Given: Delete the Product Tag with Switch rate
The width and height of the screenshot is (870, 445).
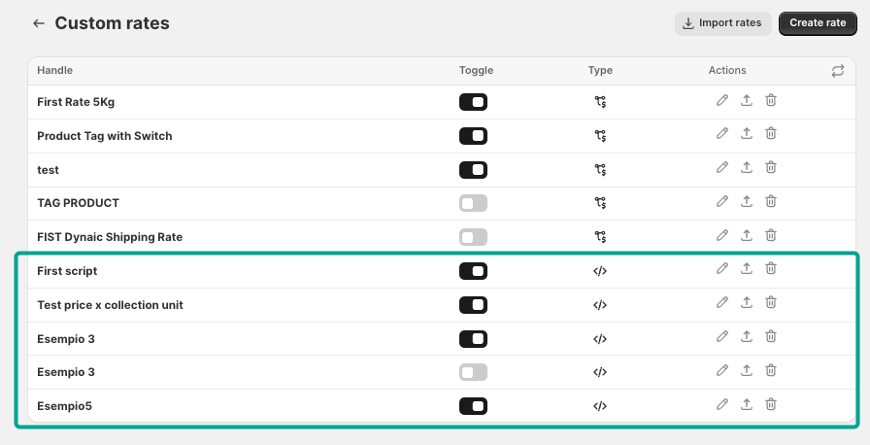Looking at the screenshot, I should [771, 135].
